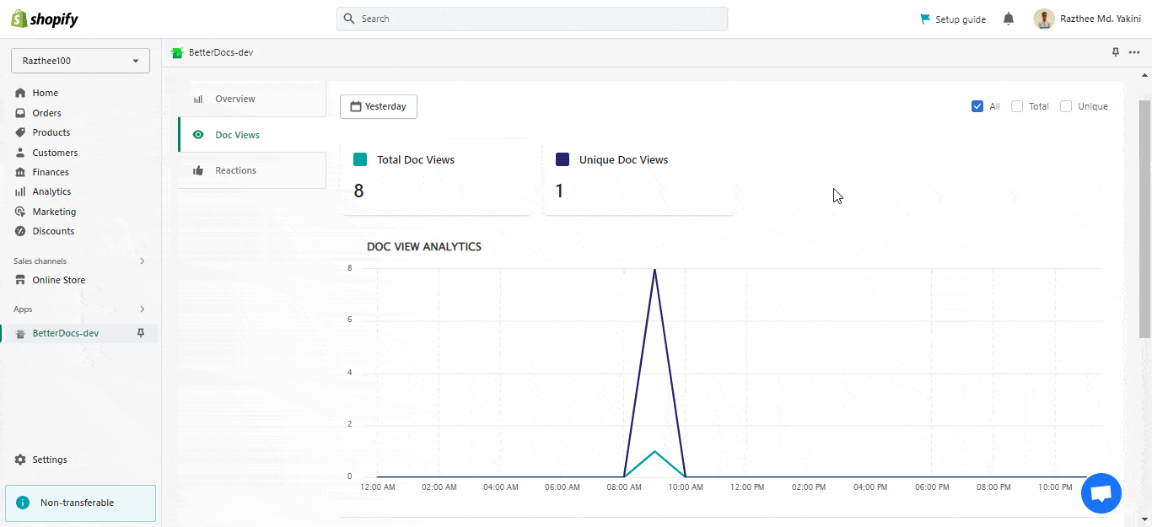
Task: Switch to the Overview tab
Action: click(x=252, y=99)
